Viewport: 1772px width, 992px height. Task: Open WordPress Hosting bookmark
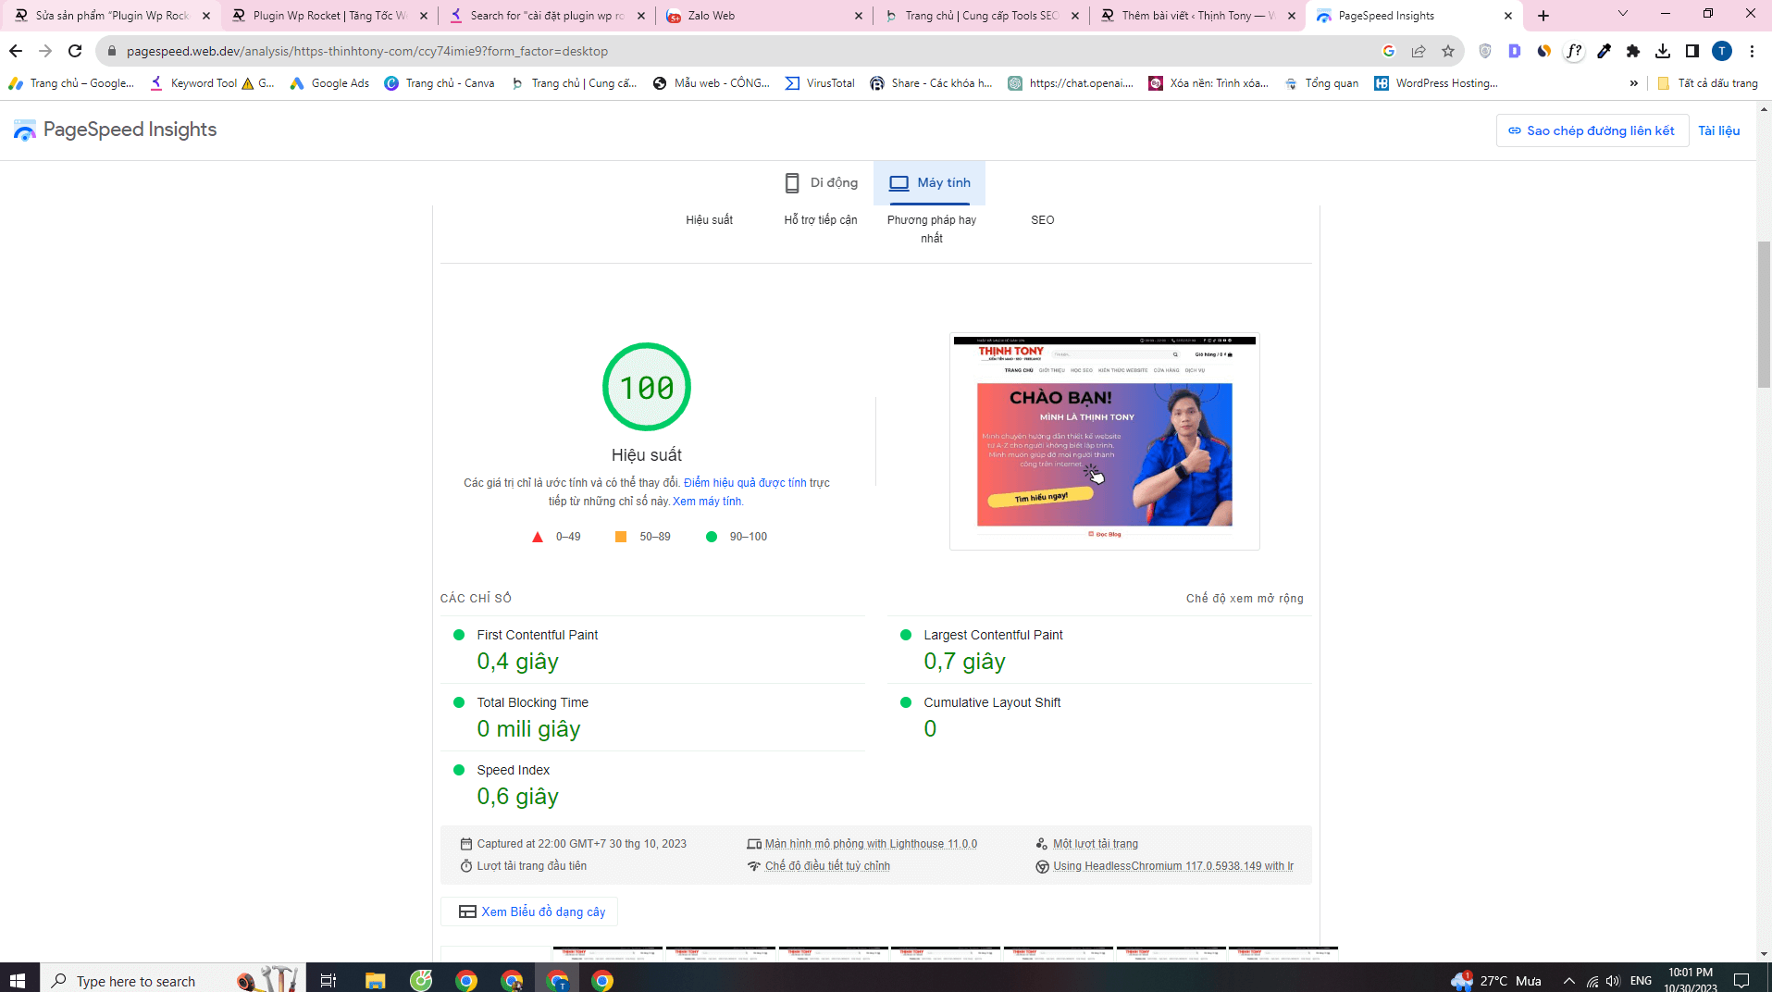(1436, 83)
